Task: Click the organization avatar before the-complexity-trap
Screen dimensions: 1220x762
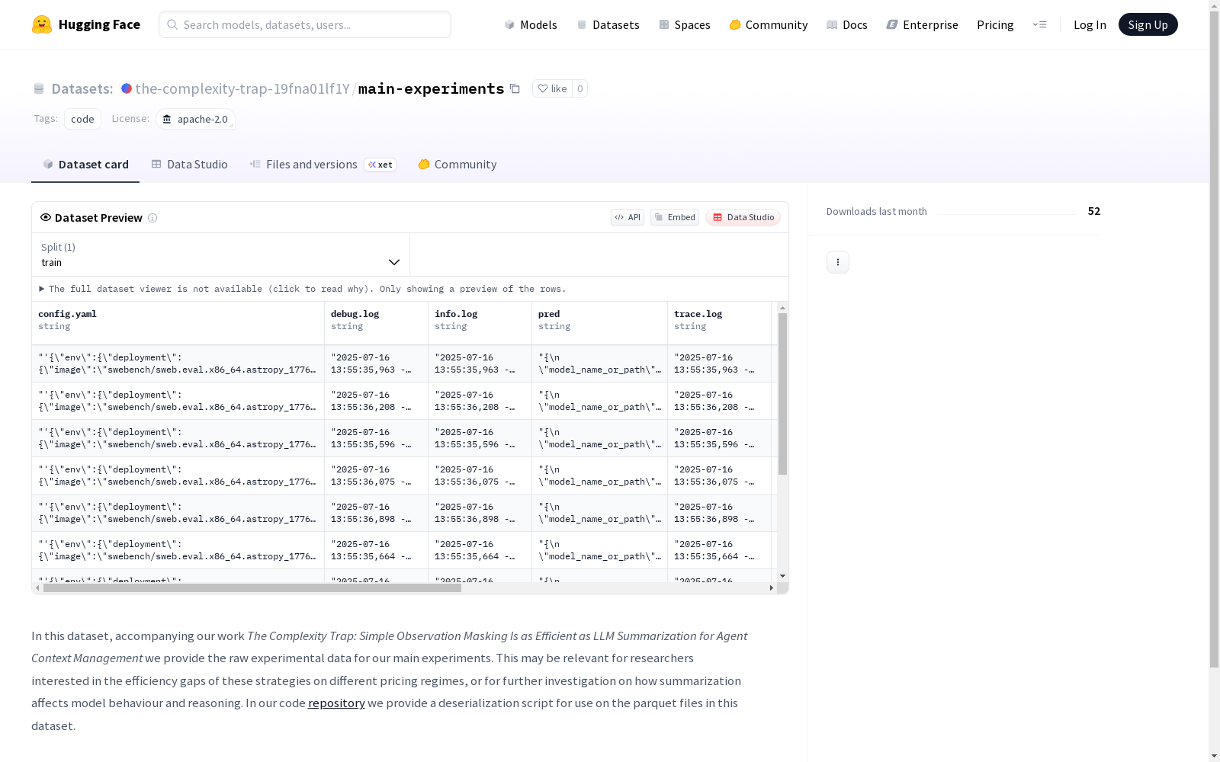Action: click(x=127, y=88)
